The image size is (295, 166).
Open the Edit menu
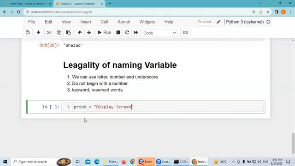click(48, 22)
